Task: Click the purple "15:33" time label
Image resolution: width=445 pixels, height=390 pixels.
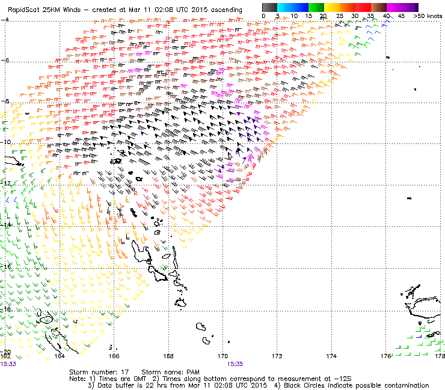Action: point(8,364)
